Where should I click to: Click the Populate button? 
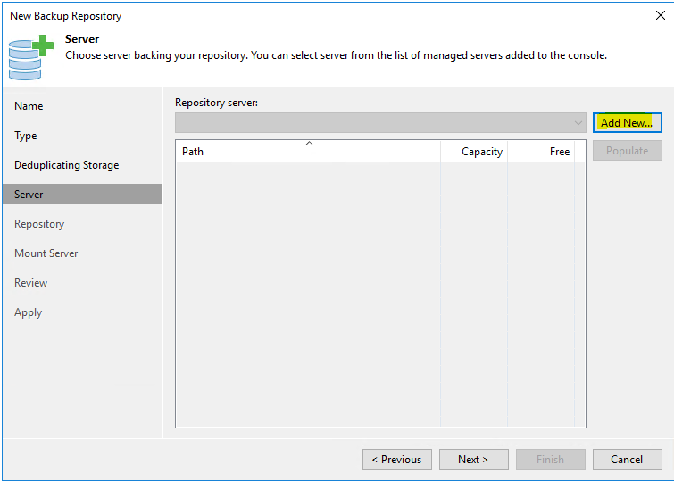point(628,151)
